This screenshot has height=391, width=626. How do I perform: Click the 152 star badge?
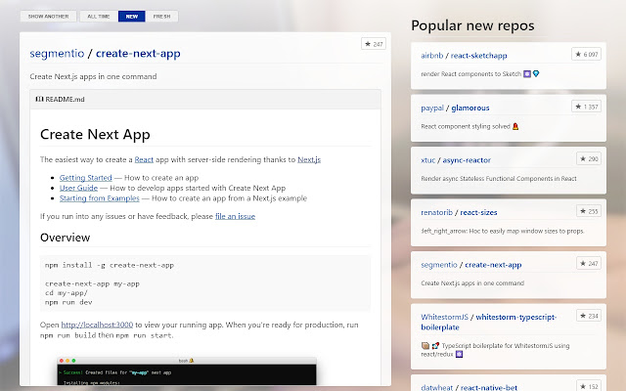point(589,386)
